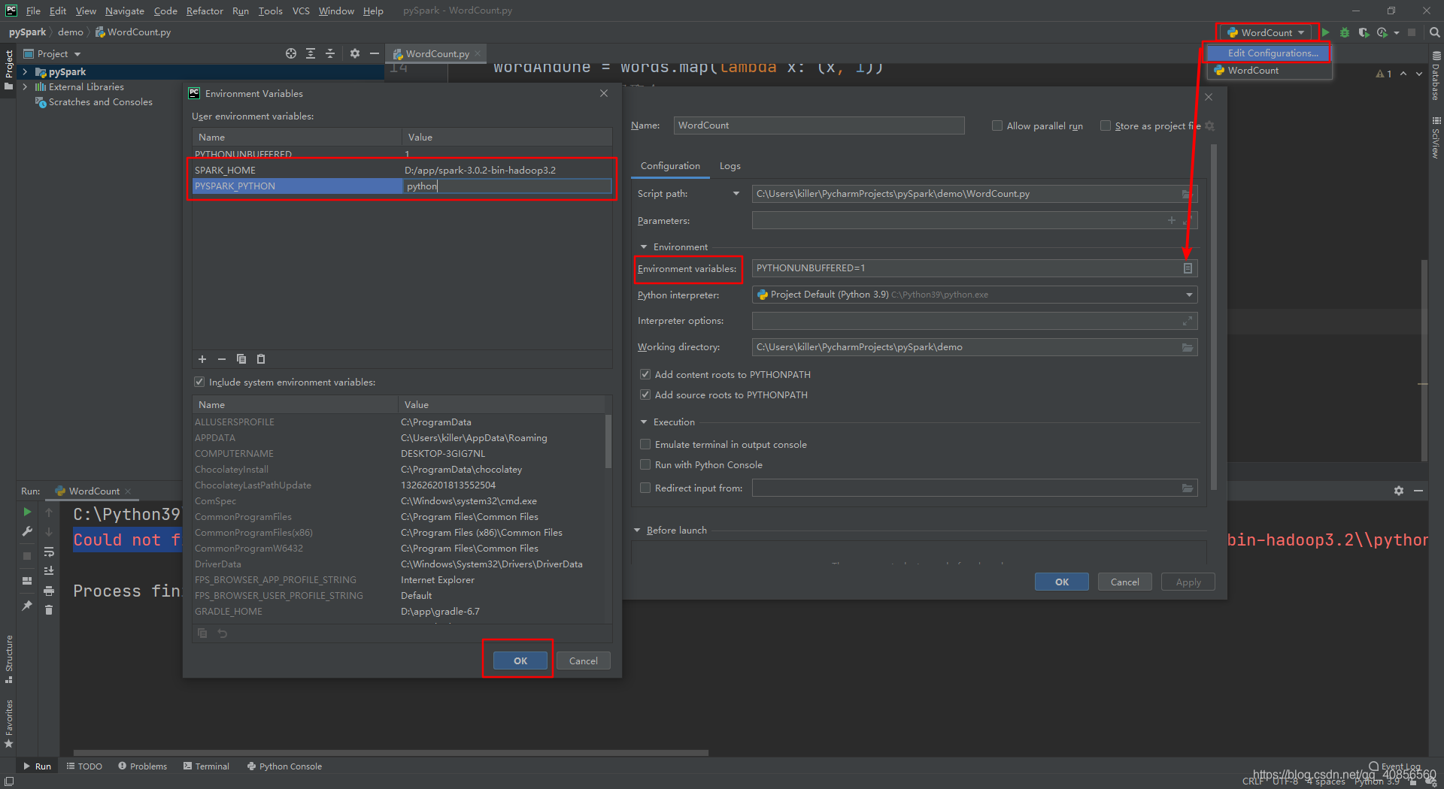Open Python Console tool window
The height and width of the screenshot is (789, 1444).
[x=284, y=766]
